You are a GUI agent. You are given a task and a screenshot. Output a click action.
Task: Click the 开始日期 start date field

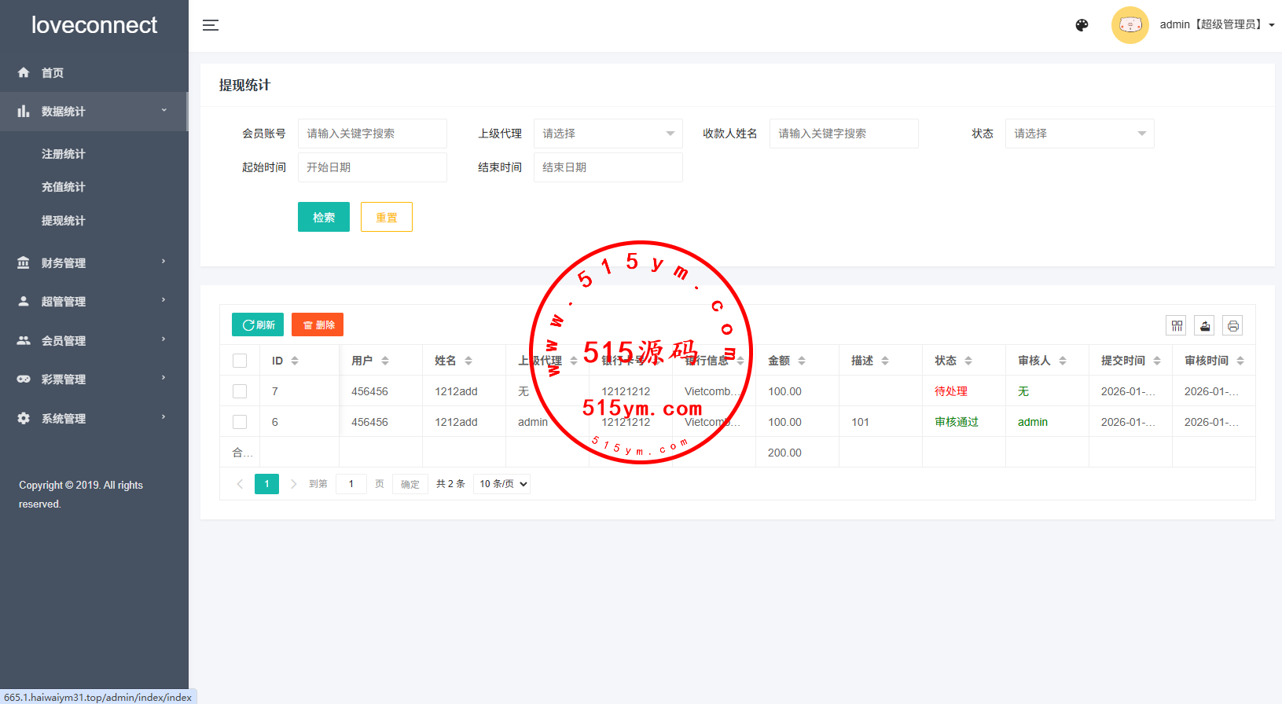[x=372, y=167]
